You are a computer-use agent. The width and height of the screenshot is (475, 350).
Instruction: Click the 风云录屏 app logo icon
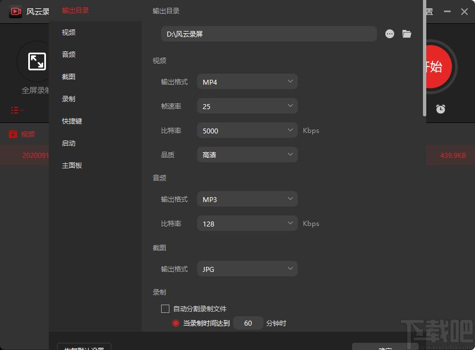(x=16, y=12)
